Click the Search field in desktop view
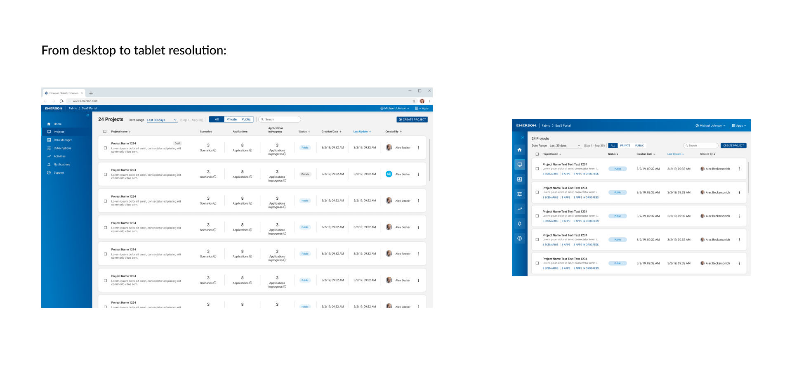This screenshot has width=792, height=373. tap(280, 119)
